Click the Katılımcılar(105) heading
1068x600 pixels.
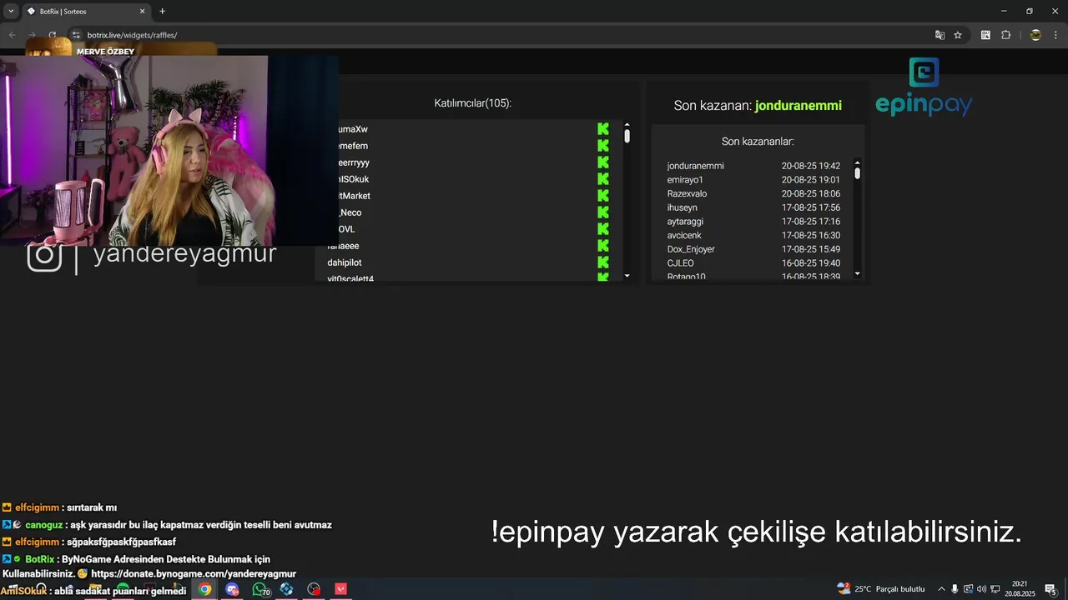(x=472, y=103)
